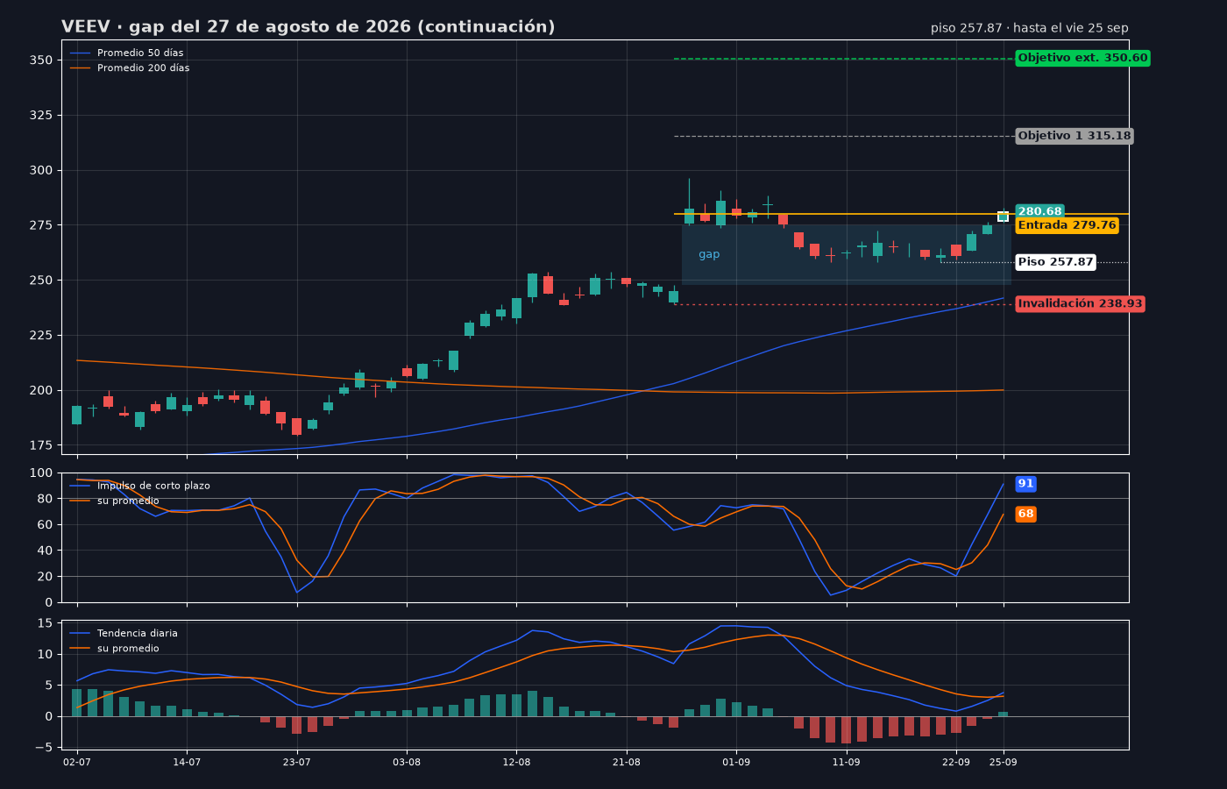
Task: Click the 'Piso 257.87' label
Action: pyautogui.click(x=1055, y=262)
